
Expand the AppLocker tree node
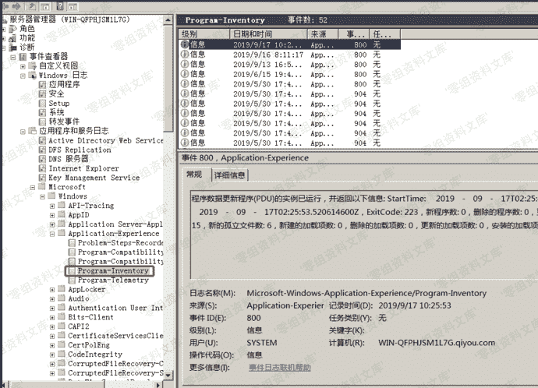(x=51, y=290)
